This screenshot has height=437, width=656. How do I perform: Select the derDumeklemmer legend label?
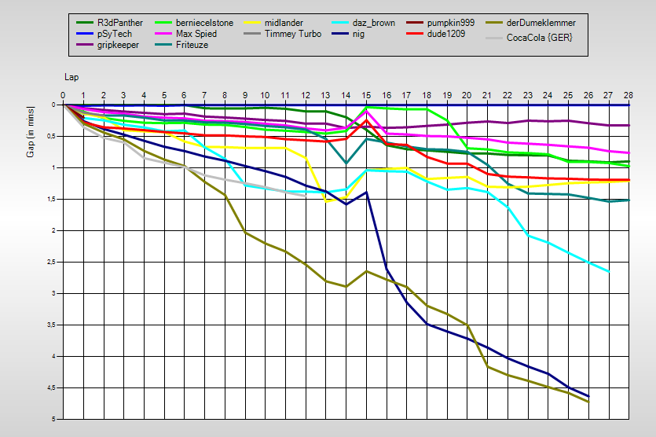tap(541, 23)
